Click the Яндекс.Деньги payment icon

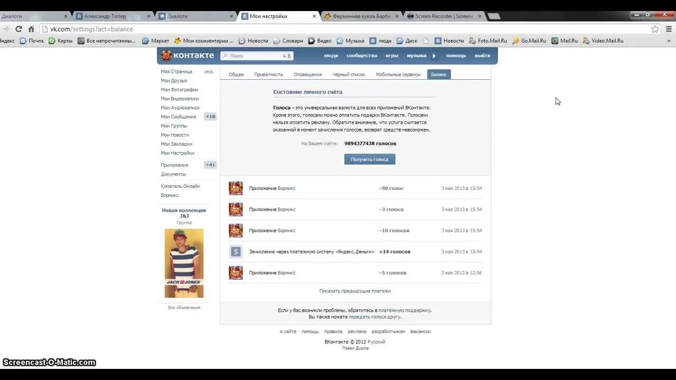coord(236,252)
